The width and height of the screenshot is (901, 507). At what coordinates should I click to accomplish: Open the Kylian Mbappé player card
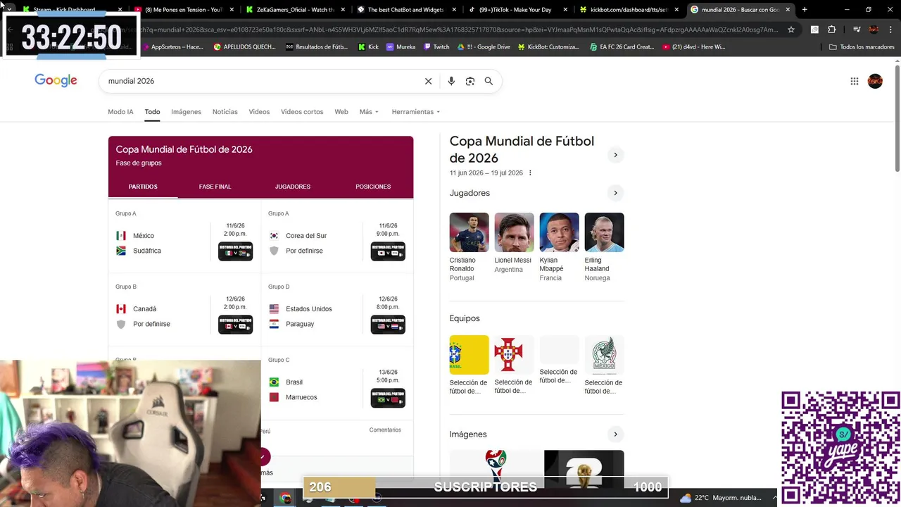[559, 247]
